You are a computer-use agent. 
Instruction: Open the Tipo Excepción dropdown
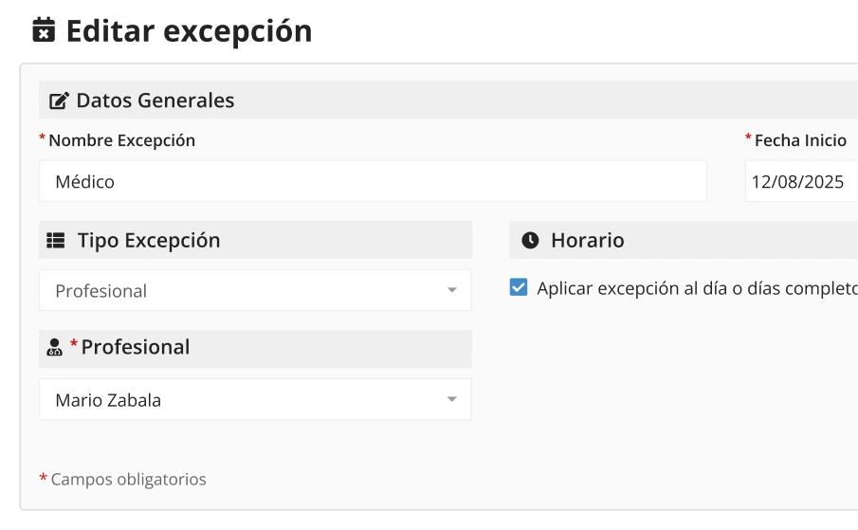coord(254,291)
